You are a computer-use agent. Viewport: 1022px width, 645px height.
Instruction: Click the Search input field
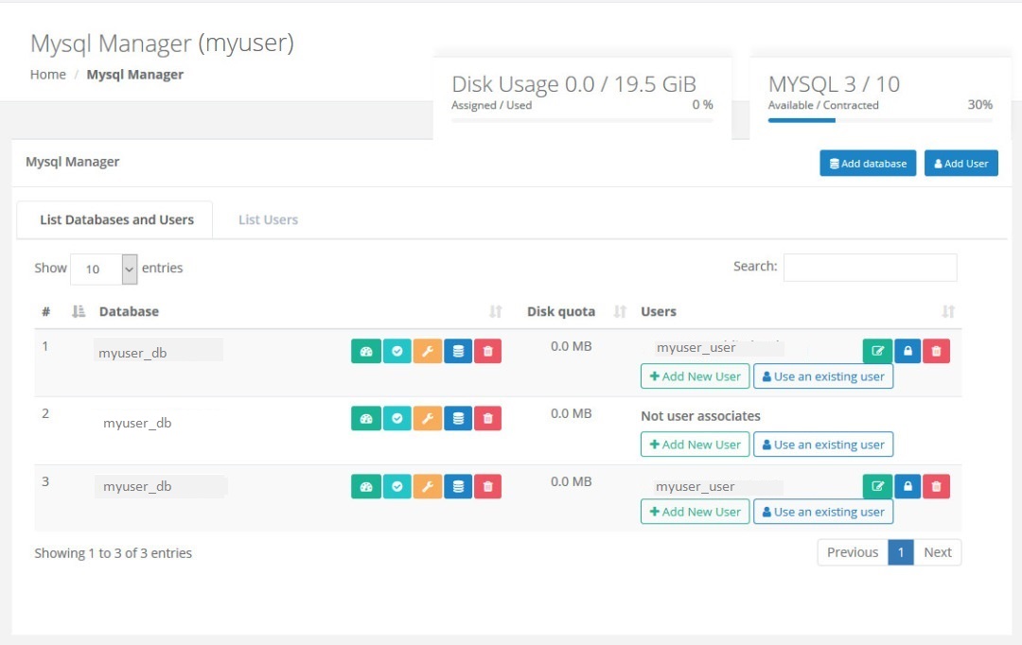(870, 268)
